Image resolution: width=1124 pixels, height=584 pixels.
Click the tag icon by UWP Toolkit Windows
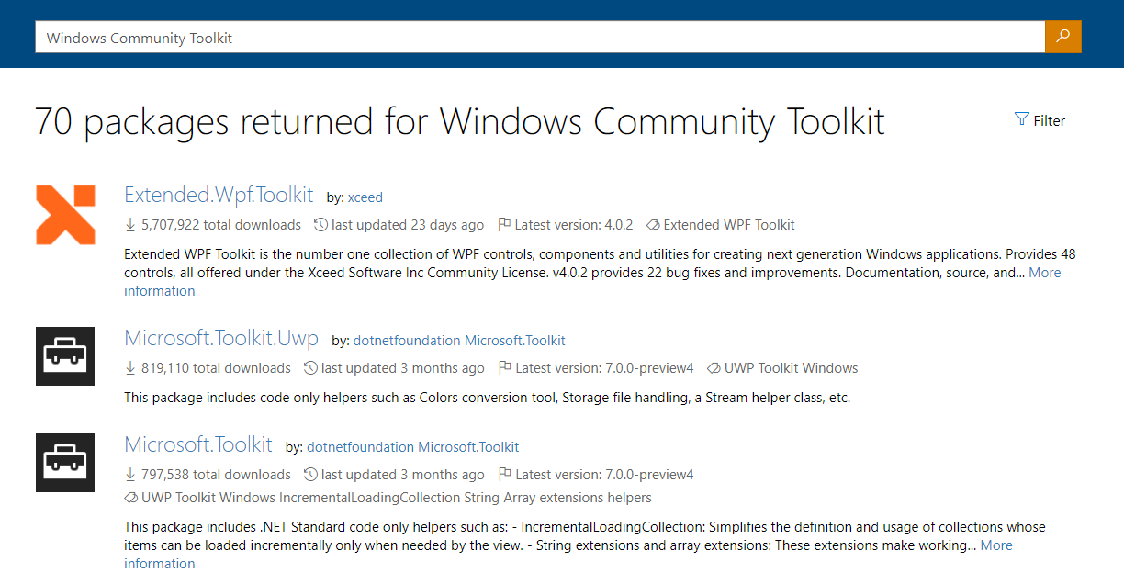pyautogui.click(x=714, y=368)
